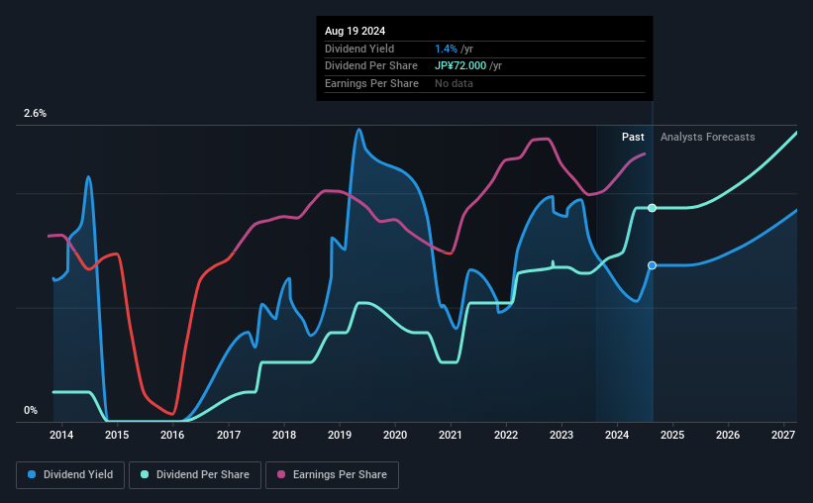Click the 2026 x-axis label
The width and height of the screenshot is (813, 503).
pyautogui.click(x=728, y=435)
